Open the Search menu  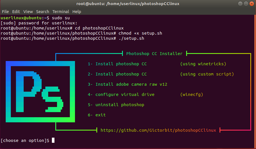click(x=42, y=12)
